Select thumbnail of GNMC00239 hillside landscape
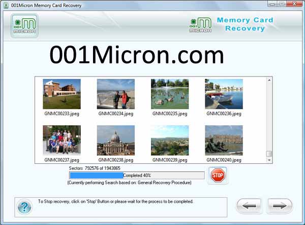 point(170,140)
